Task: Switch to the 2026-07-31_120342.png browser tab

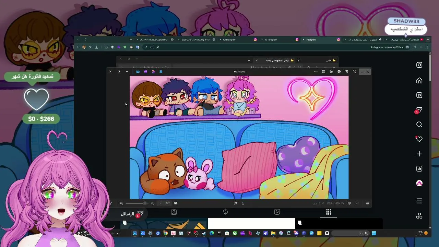Action: pyautogui.click(x=154, y=39)
